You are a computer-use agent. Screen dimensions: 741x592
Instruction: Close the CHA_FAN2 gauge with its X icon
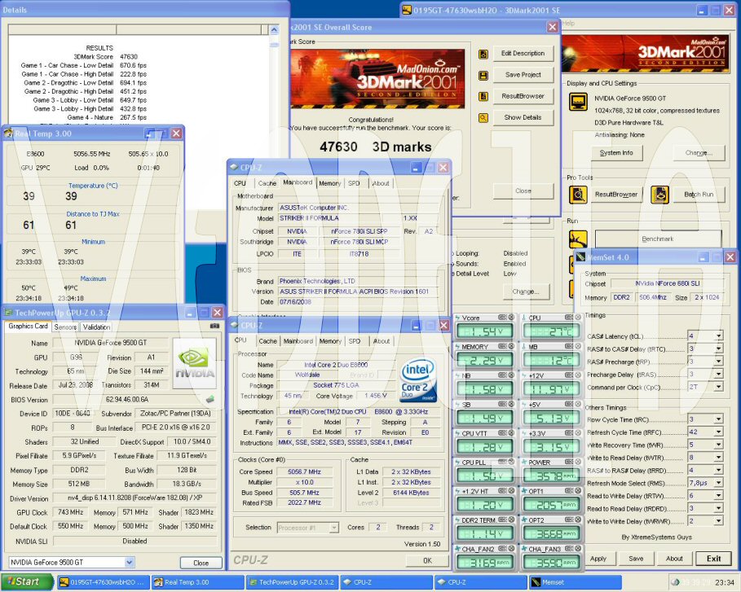point(511,549)
